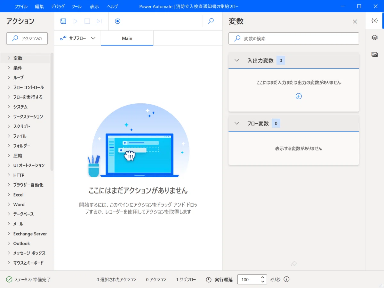The height and width of the screenshot is (288, 384).
Task: Open the UI elements layers icon
Action: [374, 37]
